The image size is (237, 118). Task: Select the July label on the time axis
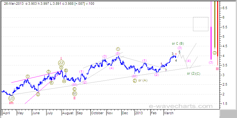click(50, 113)
